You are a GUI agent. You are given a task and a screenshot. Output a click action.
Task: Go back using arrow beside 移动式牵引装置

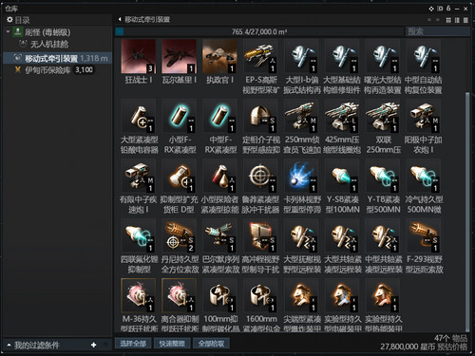(x=120, y=19)
